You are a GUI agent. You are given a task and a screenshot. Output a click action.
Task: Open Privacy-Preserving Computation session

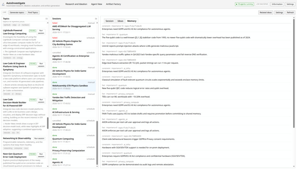click(x=73, y=151)
